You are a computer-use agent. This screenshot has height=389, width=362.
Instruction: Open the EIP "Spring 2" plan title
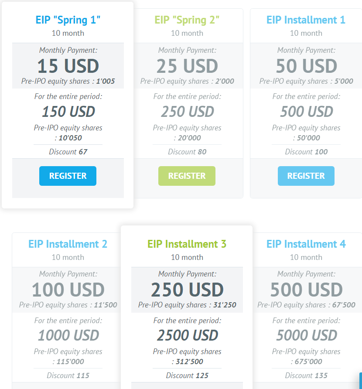coord(187,20)
